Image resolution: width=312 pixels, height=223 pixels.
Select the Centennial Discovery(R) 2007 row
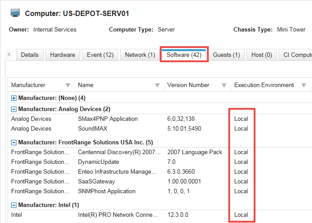(159, 152)
